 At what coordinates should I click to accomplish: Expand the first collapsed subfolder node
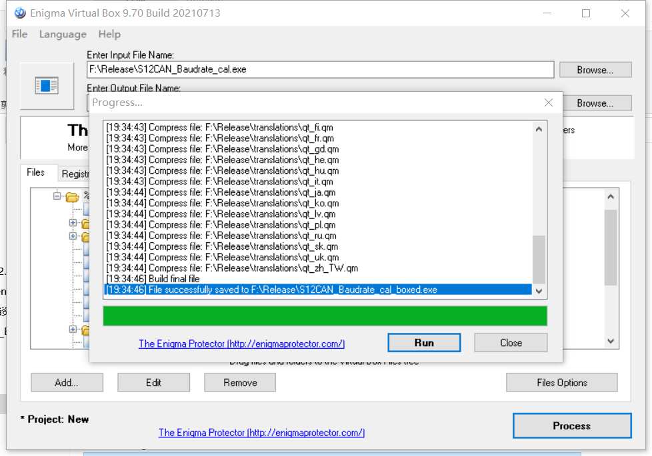tap(73, 222)
